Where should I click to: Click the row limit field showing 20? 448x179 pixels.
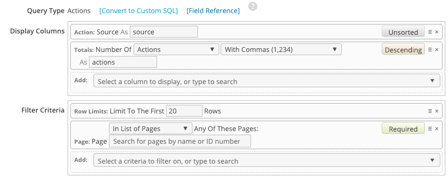(x=184, y=111)
